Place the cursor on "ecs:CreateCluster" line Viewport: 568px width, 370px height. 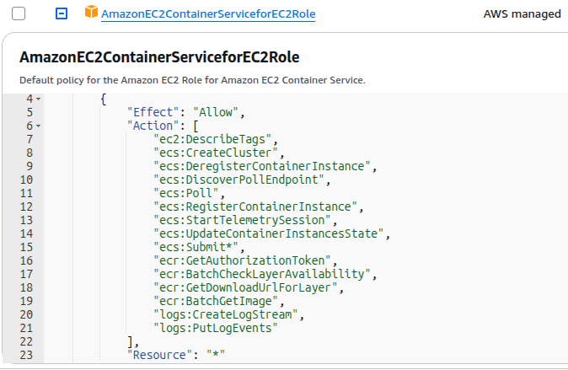click(x=215, y=153)
